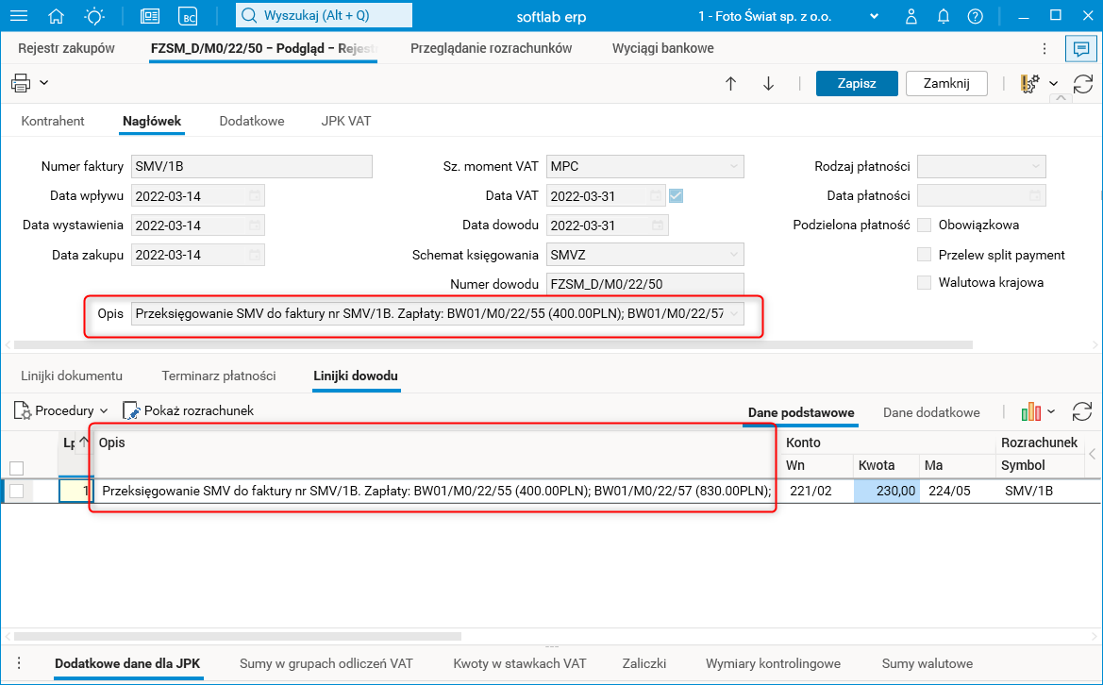This screenshot has width=1103, height=685.
Task: Open the news panel icon
Action: [150, 15]
